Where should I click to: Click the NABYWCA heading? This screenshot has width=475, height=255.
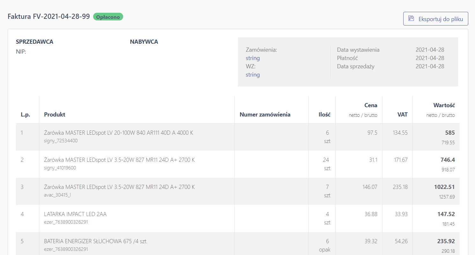coord(144,42)
